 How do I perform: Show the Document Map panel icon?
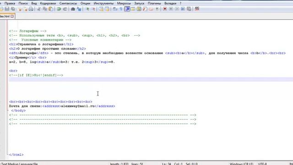[x=139, y=9]
